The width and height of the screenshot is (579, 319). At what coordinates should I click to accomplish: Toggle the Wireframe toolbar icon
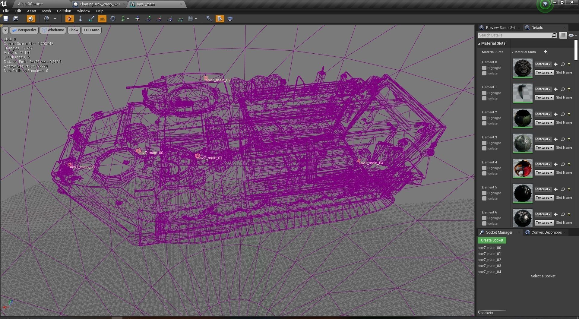pyautogui.click(x=80, y=19)
